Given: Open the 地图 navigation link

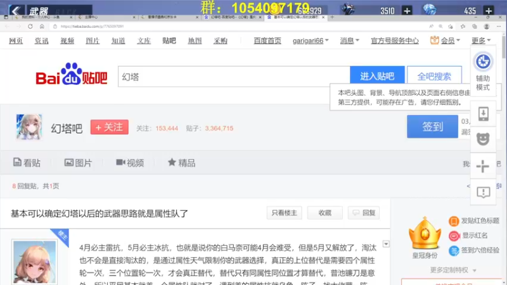Looking at the screenshot, I should 195,41.
